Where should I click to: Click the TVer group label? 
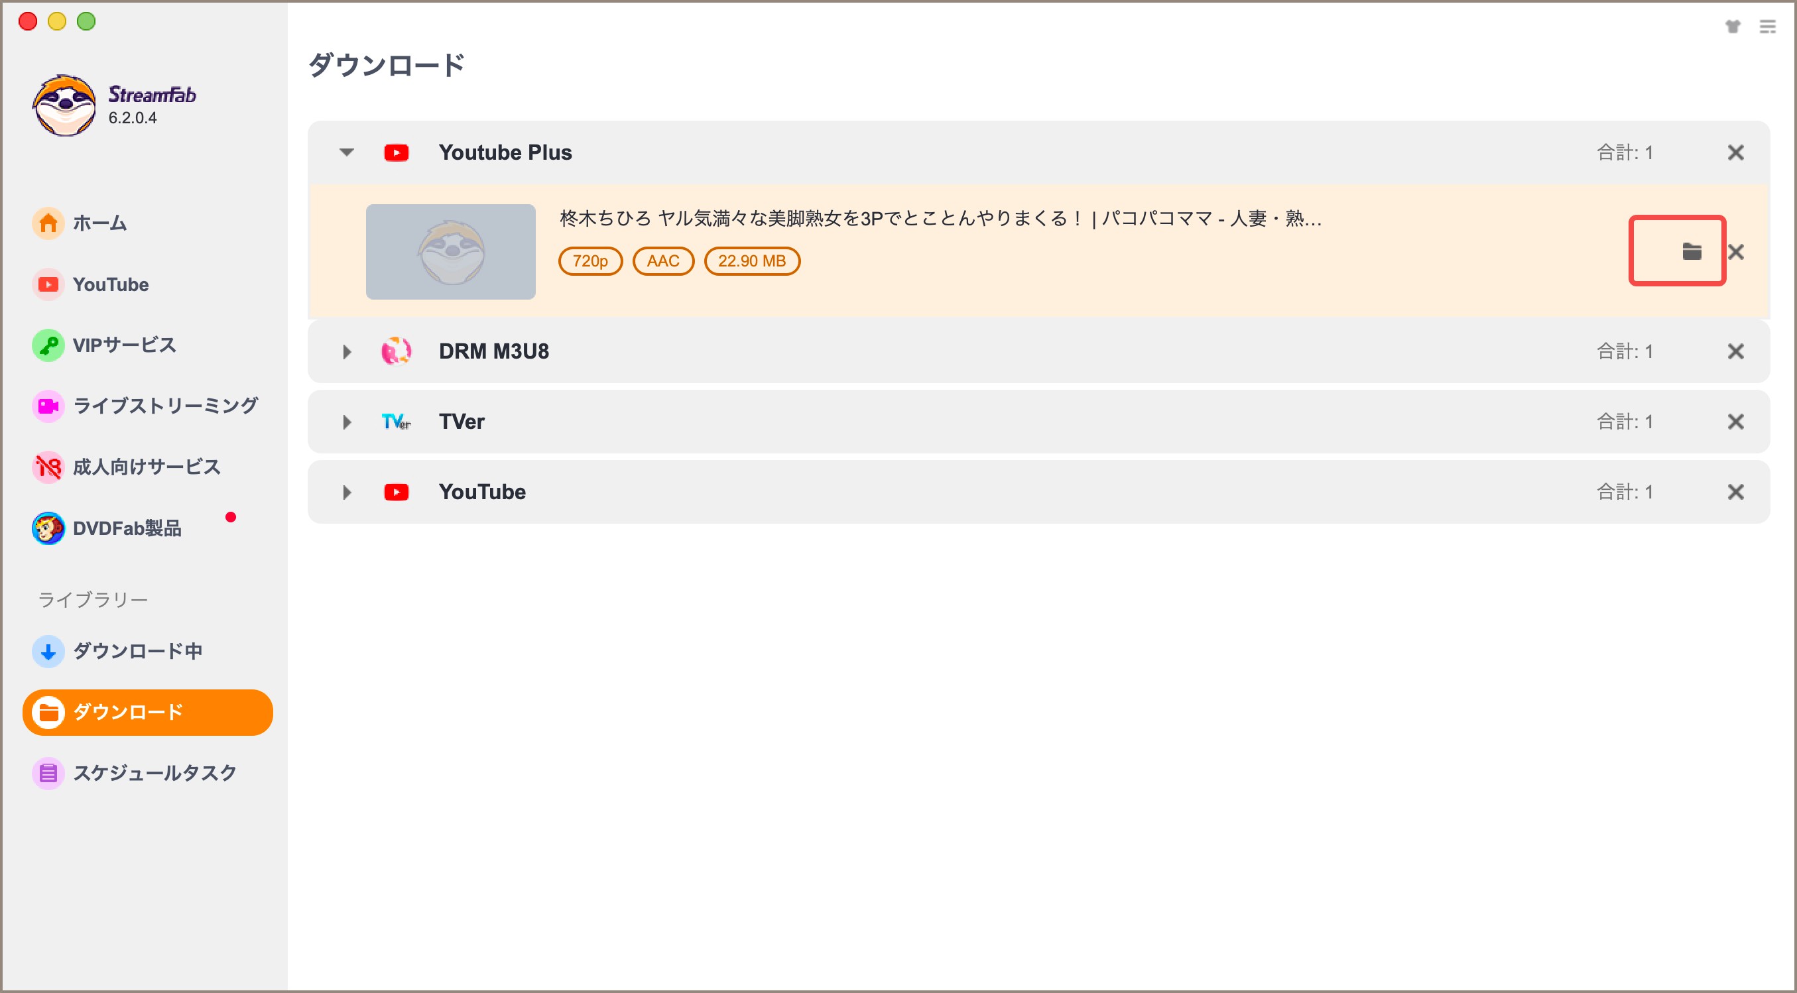click(462, 422)
